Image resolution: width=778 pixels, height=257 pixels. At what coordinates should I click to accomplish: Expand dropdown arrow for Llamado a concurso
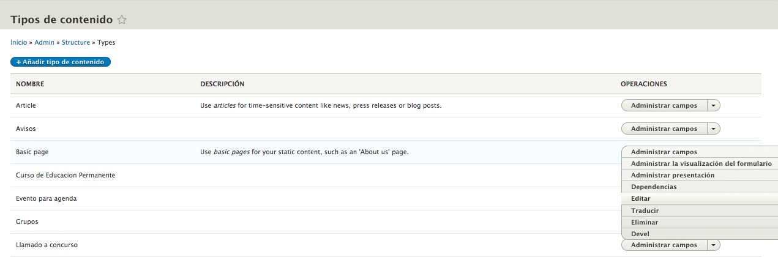pos(714,245)
